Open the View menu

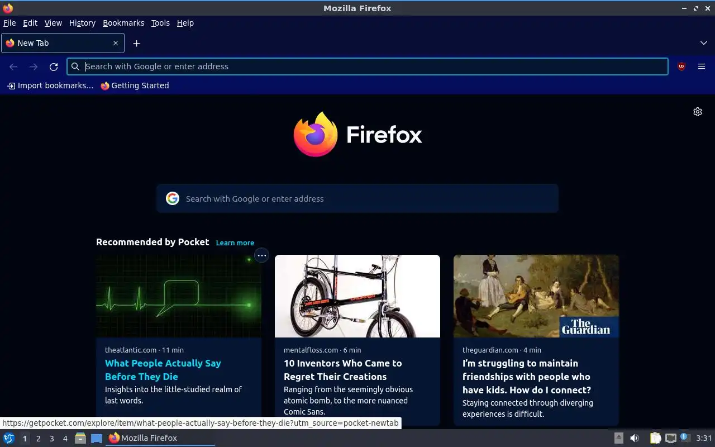pos(53,23)
